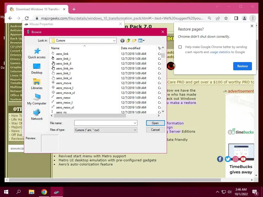Bookmark this page with star icon
The width and height of the screenshot is (263, 197).
226,18
